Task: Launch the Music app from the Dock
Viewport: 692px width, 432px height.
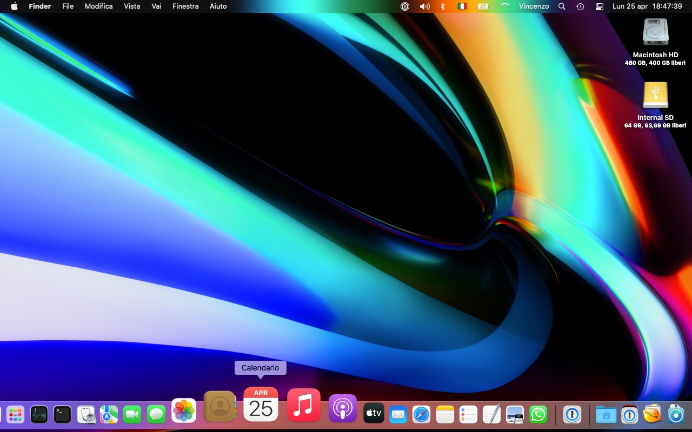Action: (x=303, y=405)
